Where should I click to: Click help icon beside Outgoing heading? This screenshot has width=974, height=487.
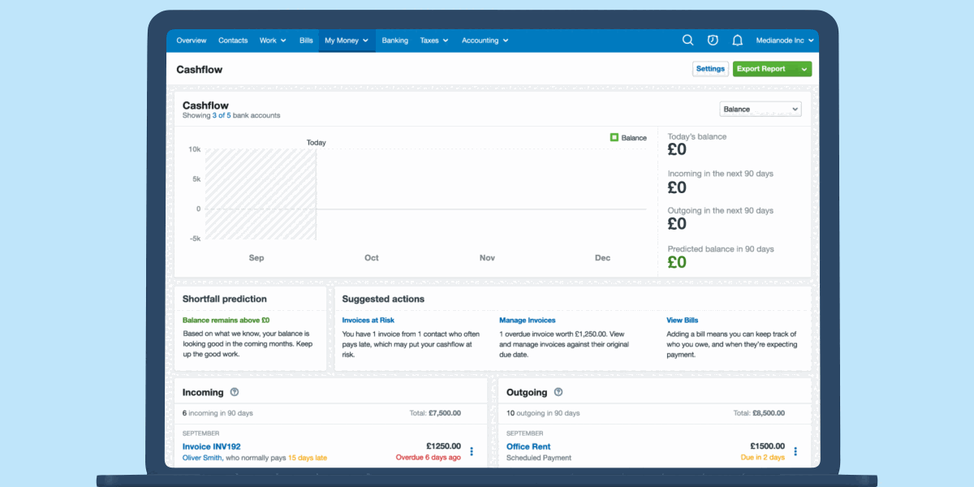[558, 392]
